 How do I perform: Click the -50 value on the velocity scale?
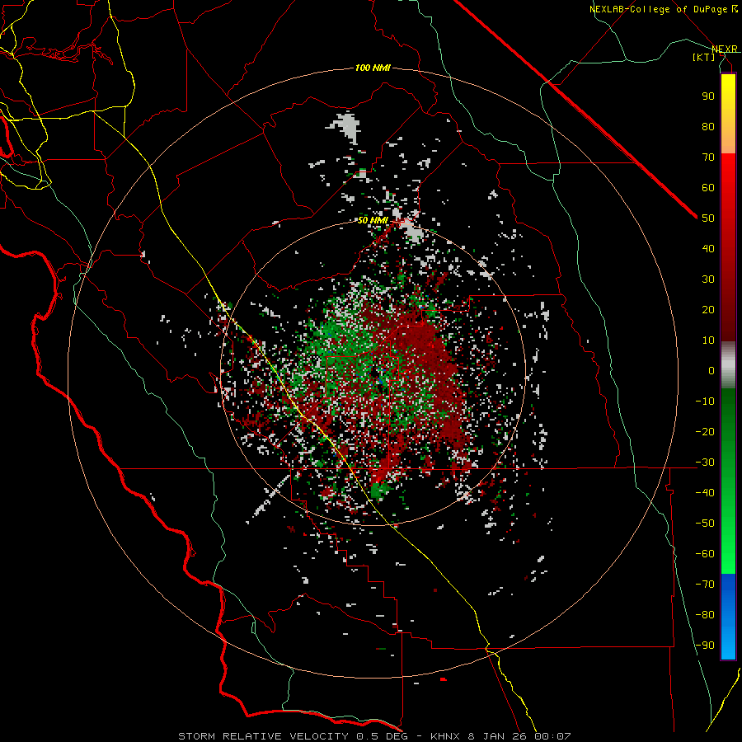(x=705, y=523)
